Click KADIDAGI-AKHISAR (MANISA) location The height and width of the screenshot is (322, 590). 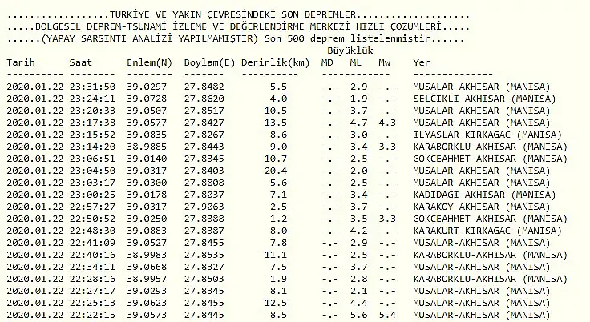[x=484, y=195]
